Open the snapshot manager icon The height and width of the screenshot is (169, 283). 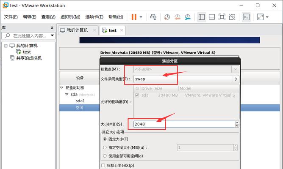(x=188, y=17)
